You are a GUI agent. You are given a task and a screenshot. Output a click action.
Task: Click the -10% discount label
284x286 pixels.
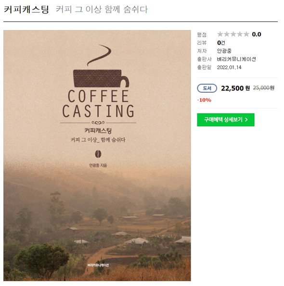[x=204, y=100]
